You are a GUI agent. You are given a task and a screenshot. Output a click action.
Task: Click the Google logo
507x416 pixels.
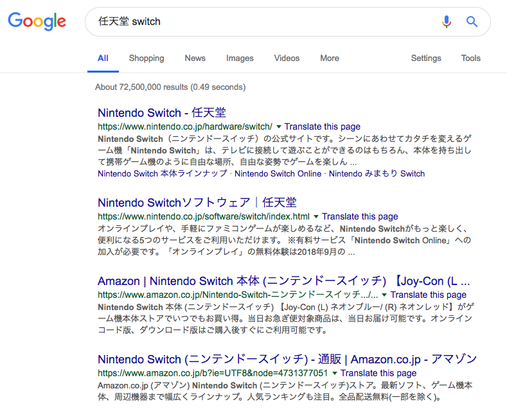(x=37, y=22)
